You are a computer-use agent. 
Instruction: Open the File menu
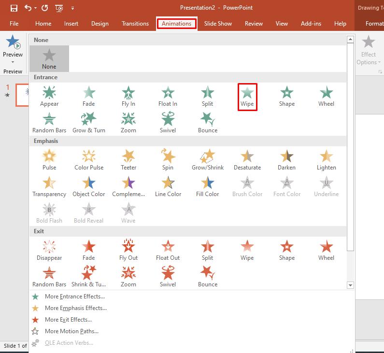point(14,24)
